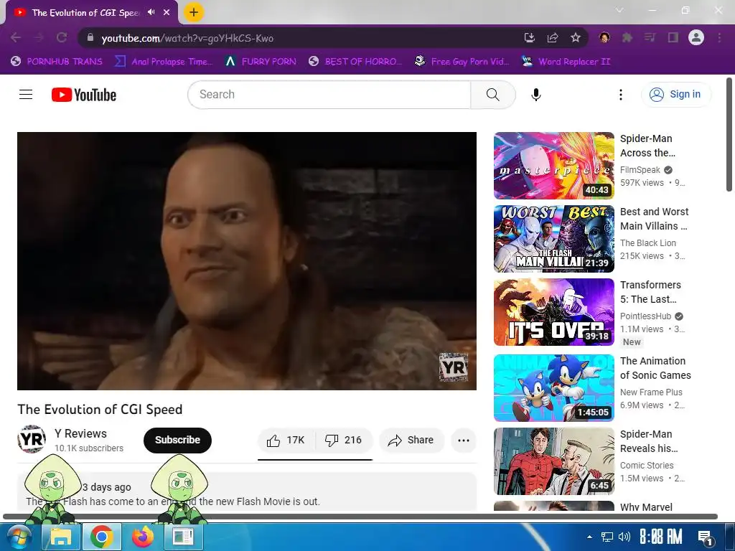
Task: Open PointlessHub channel name
Action: click(x=645, y=316)
